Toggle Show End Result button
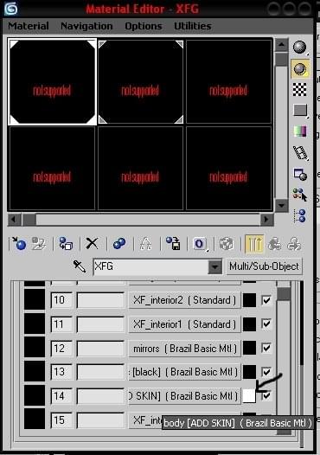Viewport: 320px width, 455px height. click(254, 244)
